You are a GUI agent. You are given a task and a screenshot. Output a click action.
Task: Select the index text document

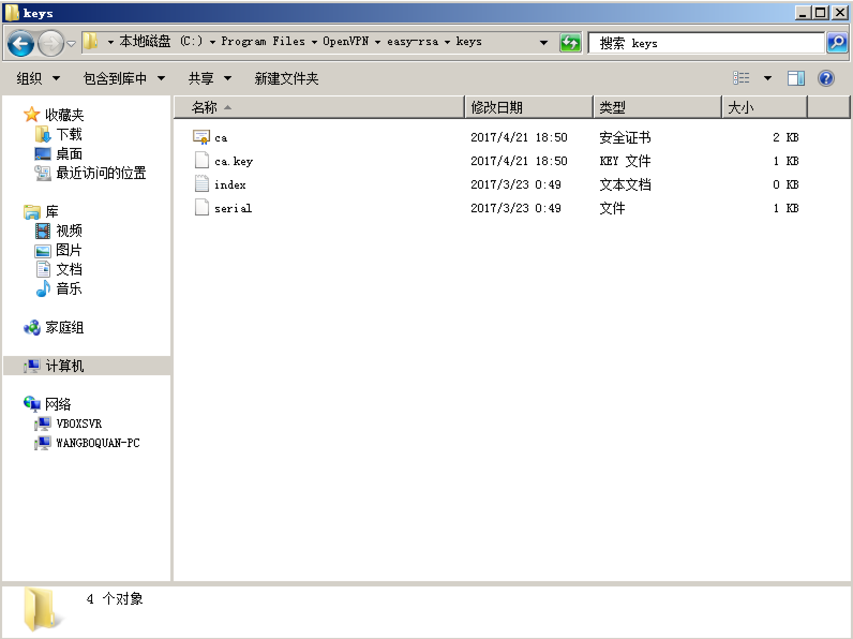pos(230,185)
